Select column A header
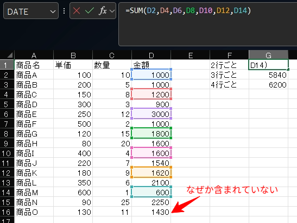Screen dimensions: 297x223 click(x=34, y=55)
